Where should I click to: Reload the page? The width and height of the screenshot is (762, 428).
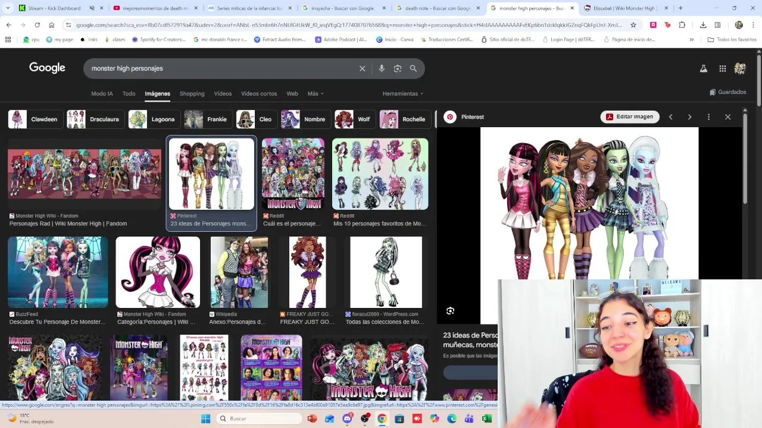(37, 25)
